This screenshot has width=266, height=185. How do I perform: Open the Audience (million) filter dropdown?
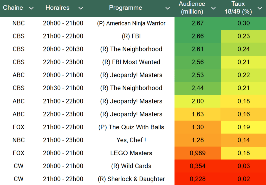(213, 8)
